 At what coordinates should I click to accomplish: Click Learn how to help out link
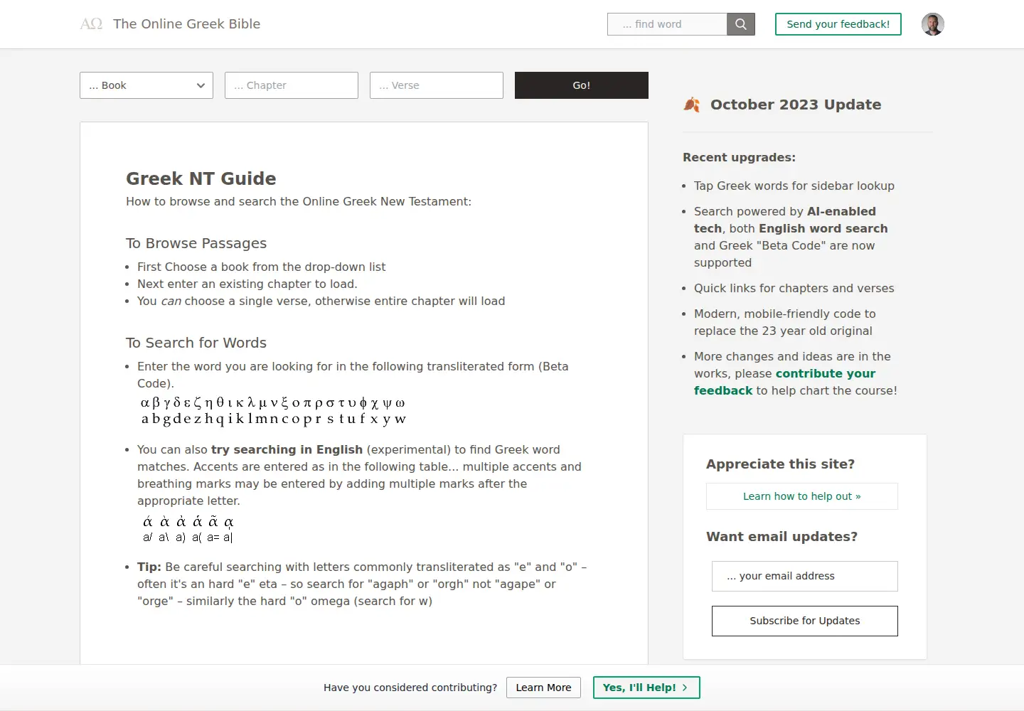click(x=802, y=496)
